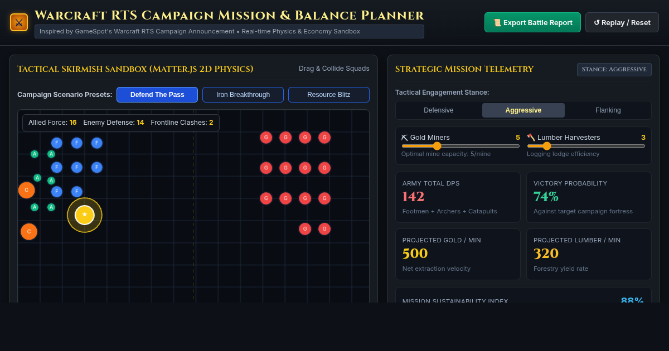Load the Defend The Pass preset
669x351 pixels.
(157, 95)
